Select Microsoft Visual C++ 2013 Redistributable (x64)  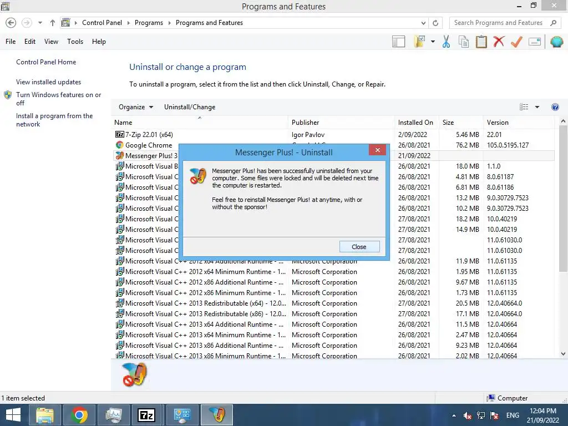coord(333,303)
